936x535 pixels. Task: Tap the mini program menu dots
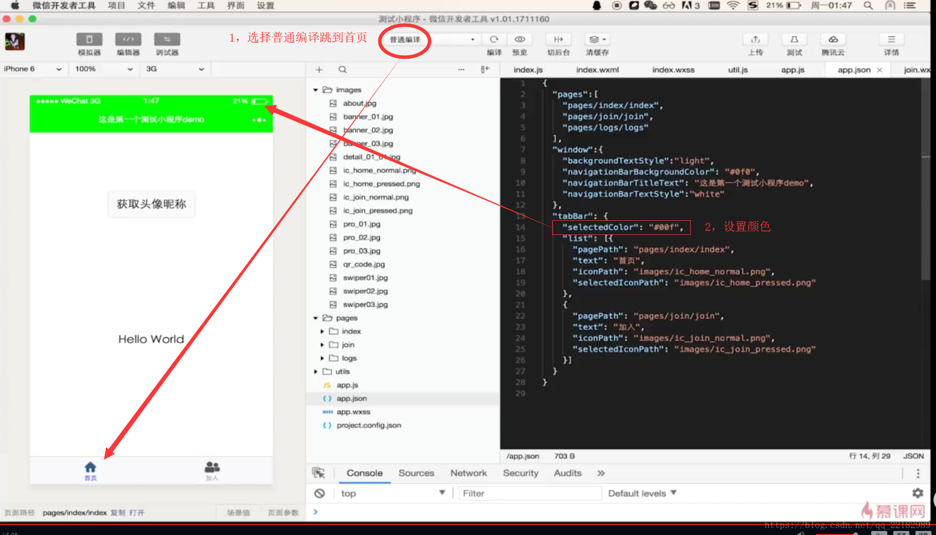coord(259,120)
